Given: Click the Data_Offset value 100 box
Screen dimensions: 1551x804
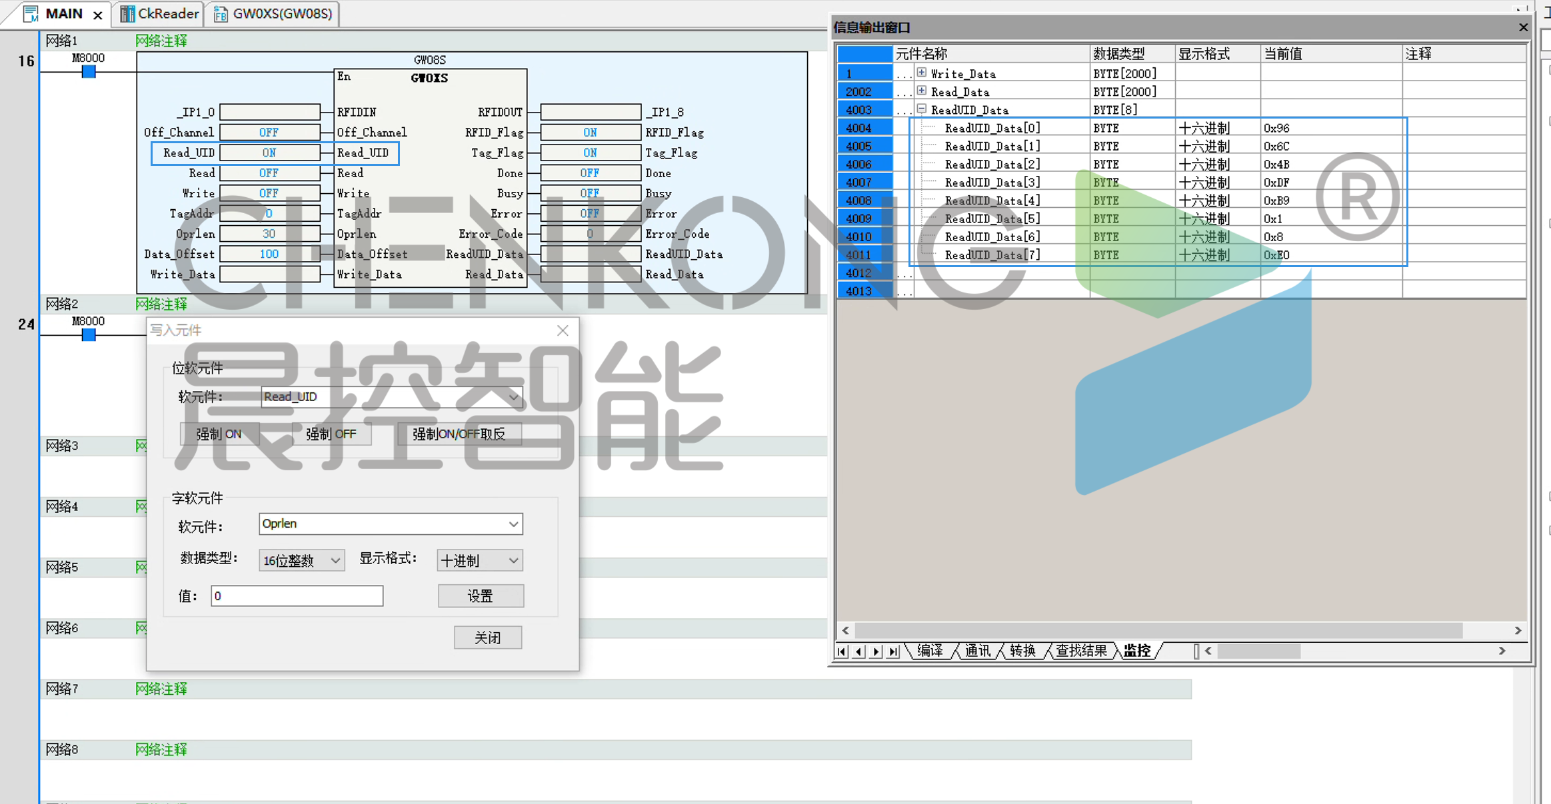Looking at the screenshot, I should click(x=269, y=254).
